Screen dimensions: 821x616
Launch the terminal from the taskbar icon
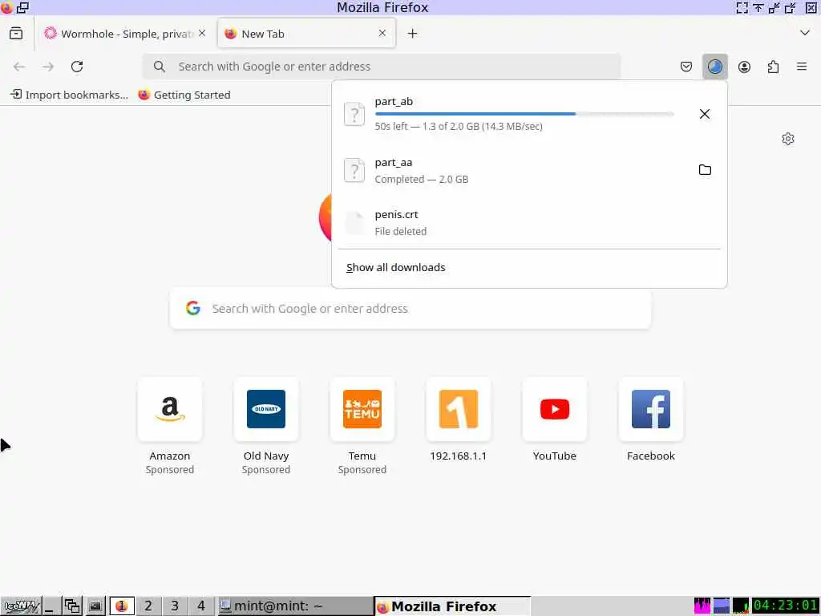pos(95,606)
